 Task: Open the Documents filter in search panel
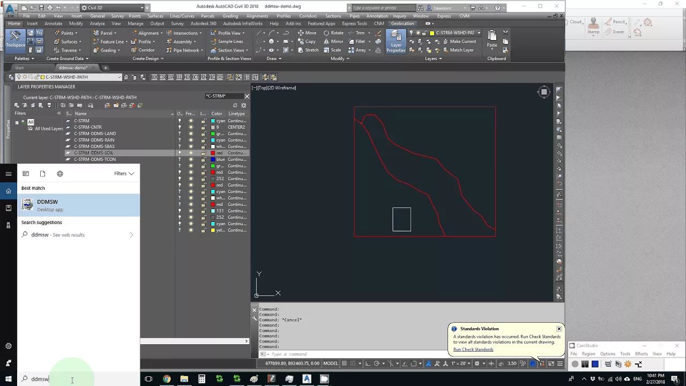43,174
